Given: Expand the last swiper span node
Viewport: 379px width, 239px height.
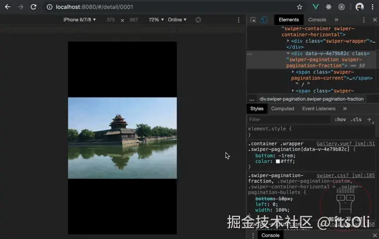Looking at the screenshot, I should pyautogui.click(x=293, y=90).
